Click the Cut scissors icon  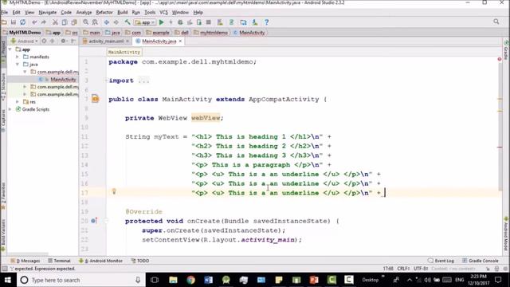[55, 22]
